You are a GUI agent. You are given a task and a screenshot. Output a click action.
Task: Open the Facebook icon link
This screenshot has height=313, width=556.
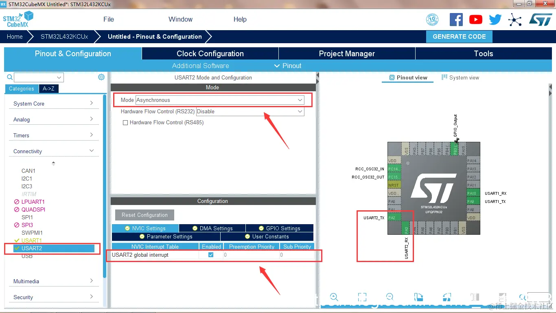pyautogui.click(x=456, y=20)
